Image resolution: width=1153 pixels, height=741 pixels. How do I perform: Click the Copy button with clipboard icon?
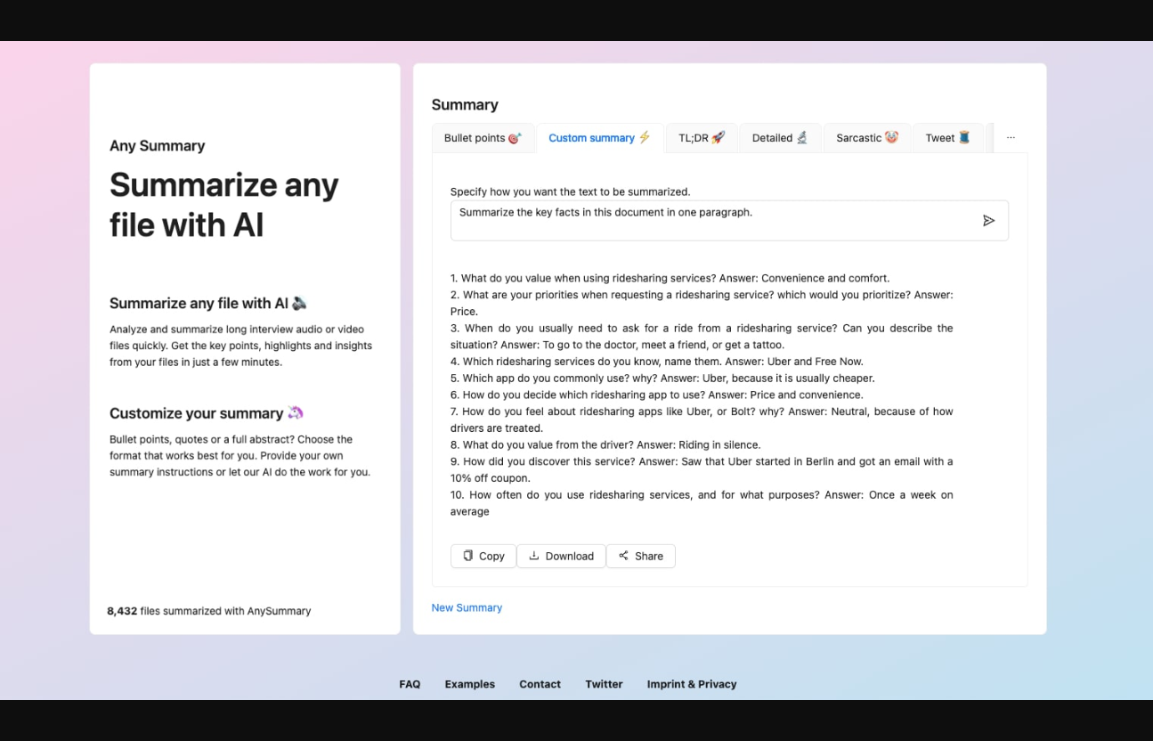[x=483, y=556]
